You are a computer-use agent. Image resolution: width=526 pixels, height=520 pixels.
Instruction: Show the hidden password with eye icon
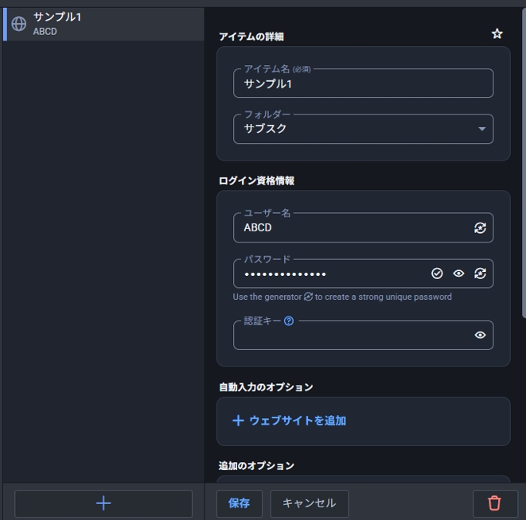(458, 274)
